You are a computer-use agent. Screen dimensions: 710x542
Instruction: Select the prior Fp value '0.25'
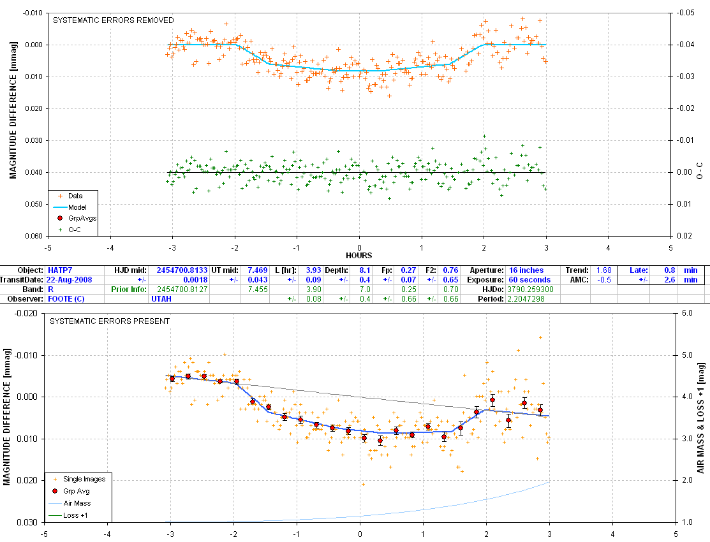tap(408, 289)
